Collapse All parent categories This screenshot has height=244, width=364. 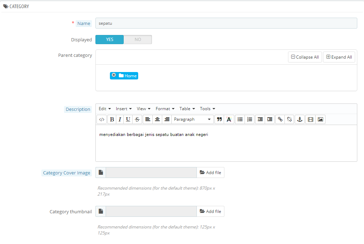pyautogui.click(x=305, y=57)
